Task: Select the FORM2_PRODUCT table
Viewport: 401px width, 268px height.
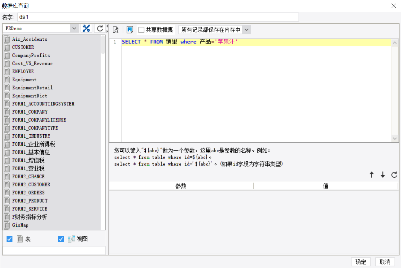Action: (x=52, y=201)
